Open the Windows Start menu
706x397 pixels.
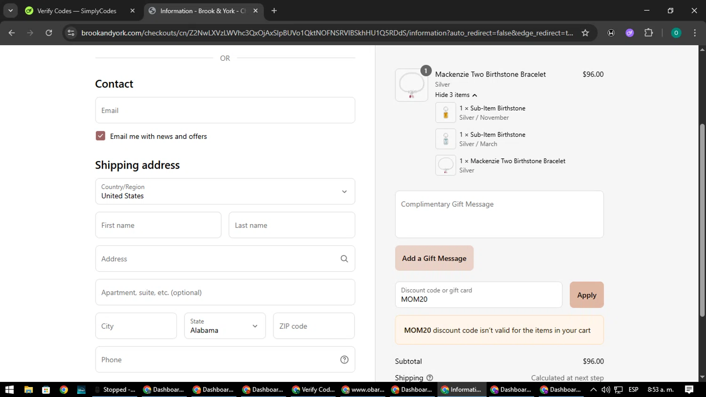pyautogui.click(x=9, y=389)
